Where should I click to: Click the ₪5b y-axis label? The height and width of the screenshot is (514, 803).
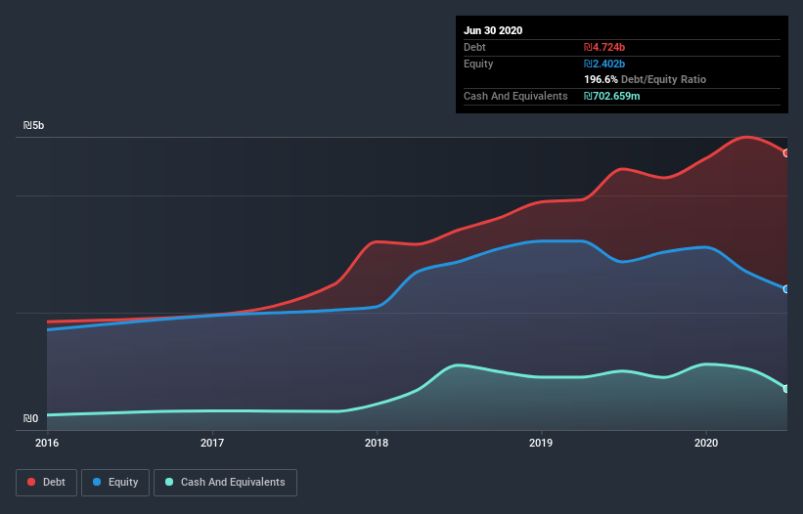(34, 125)
